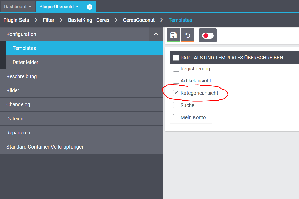This screenshot has width=299, height=199.
Task: Click the breadcrumb chevron after Plugin-Sets
Action: click(36, 20)
